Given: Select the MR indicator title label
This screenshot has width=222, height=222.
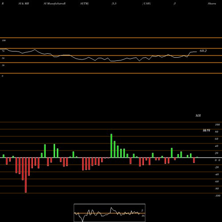Looking at the screenshot, I should click(x=198, y=115).
